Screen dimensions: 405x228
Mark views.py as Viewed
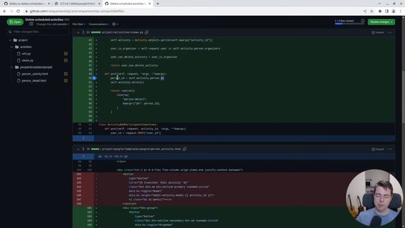pyautogui.click(x=378, y=32)
